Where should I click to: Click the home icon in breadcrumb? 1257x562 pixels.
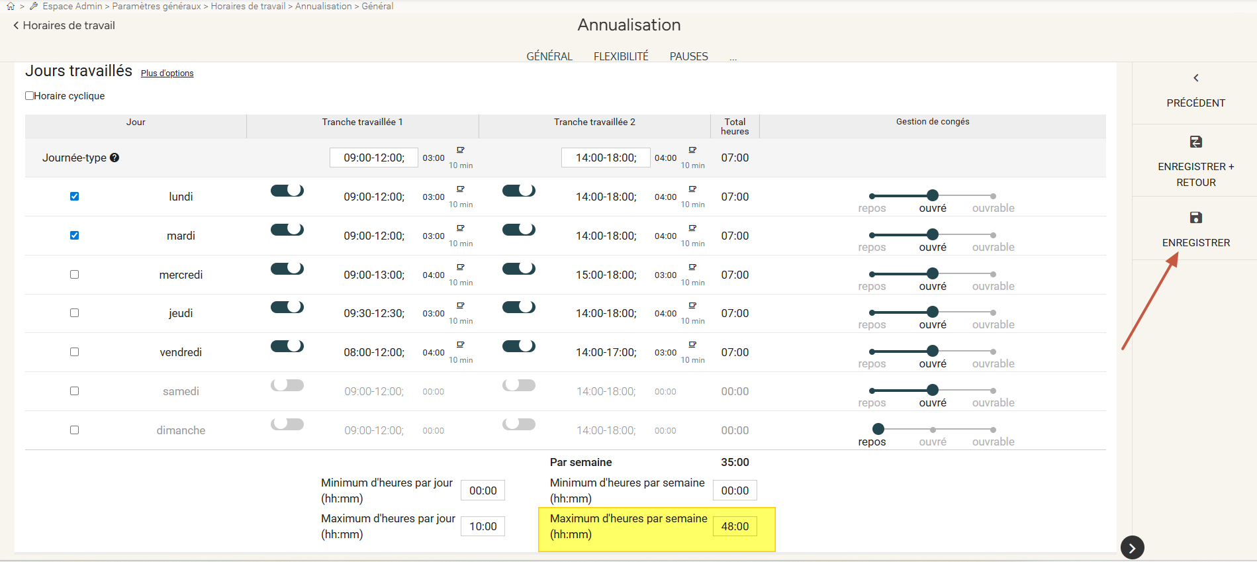click(11, 6)
